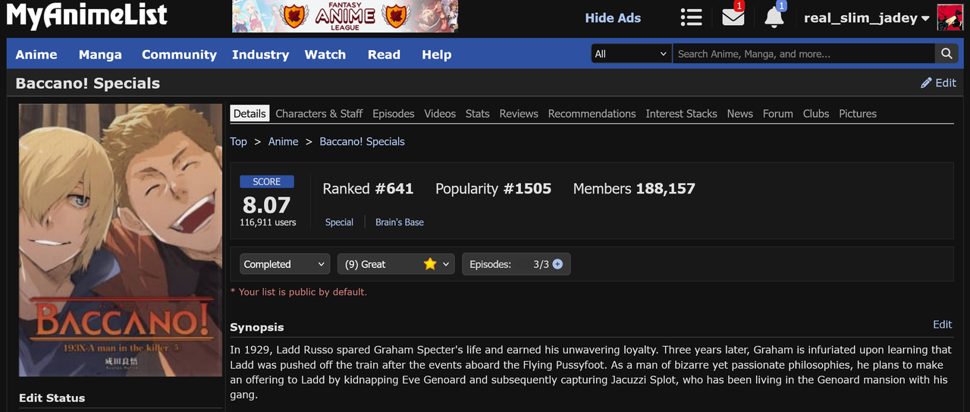Viewport: 970px width, 412px height.
Task: Switch to the Reviews tab
Action: (x=519, y=114)
